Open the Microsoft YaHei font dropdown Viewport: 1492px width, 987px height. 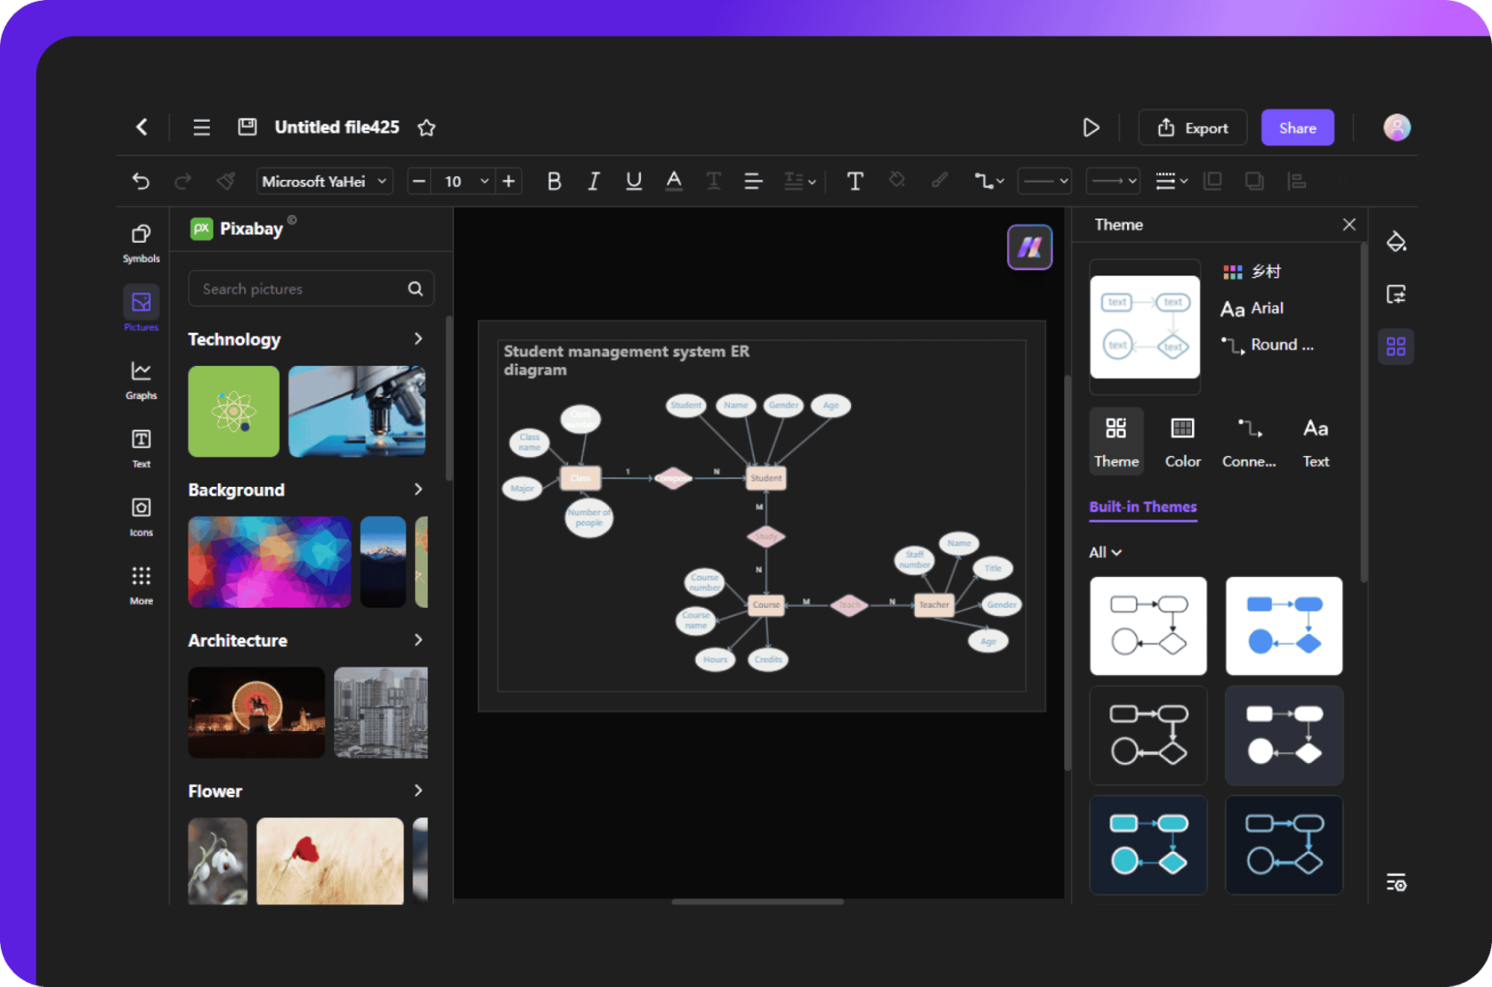pyautogui.click(x=325, y=181)
